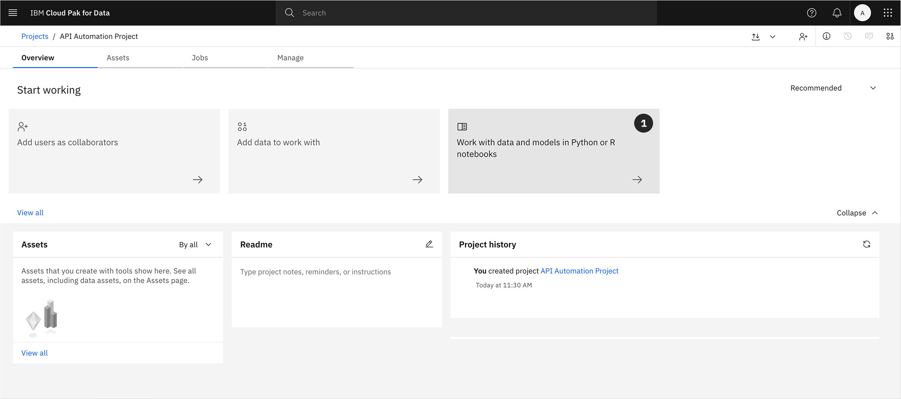Refresh the Project history

pos(867,244)
